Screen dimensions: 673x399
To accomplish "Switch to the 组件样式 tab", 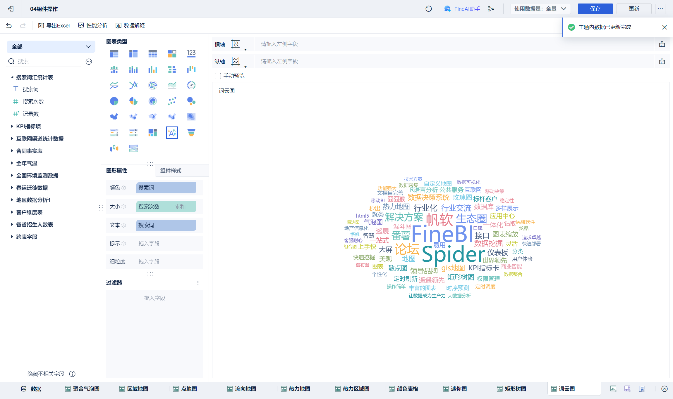I will click(x=171, y=171).
